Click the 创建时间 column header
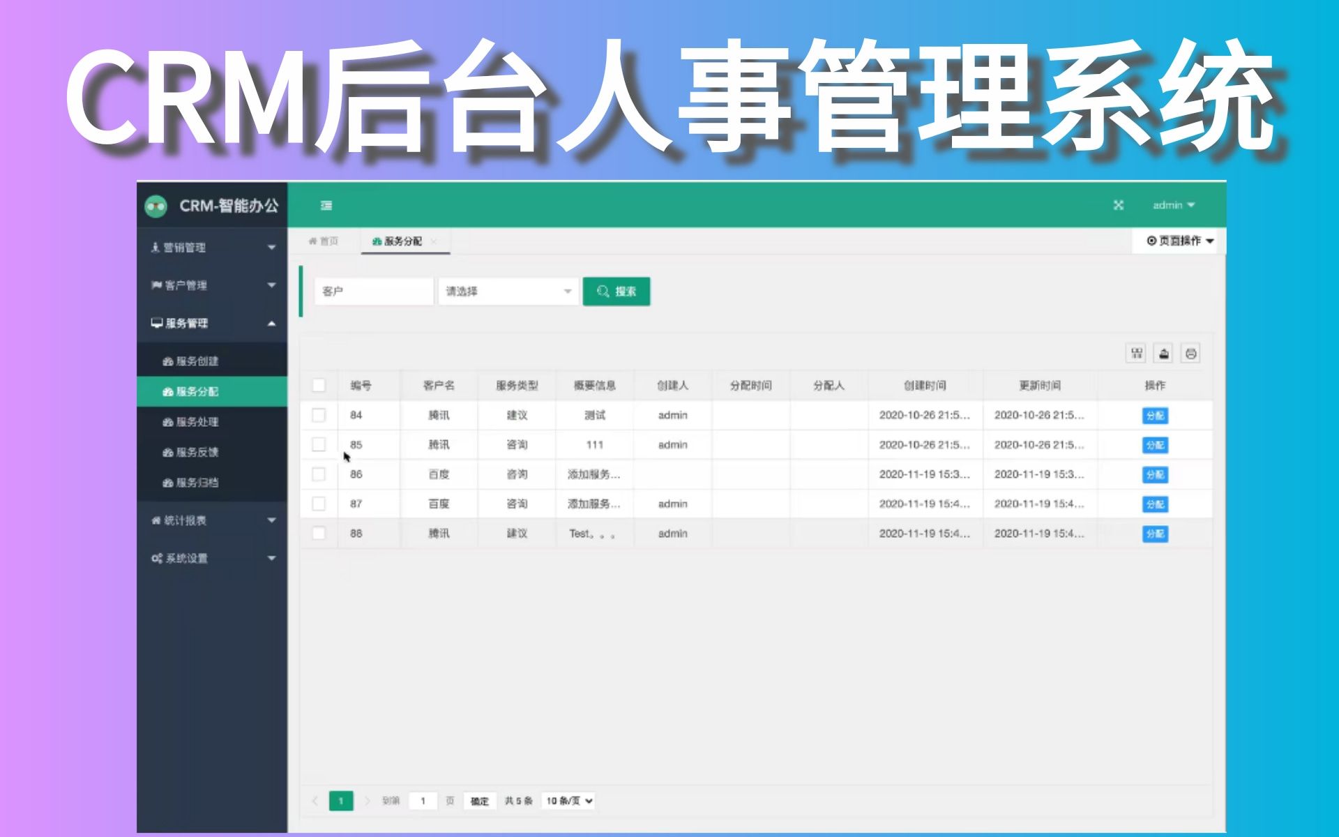Image resolution: width=1339 pixels, height=837 pixels. 925,385
